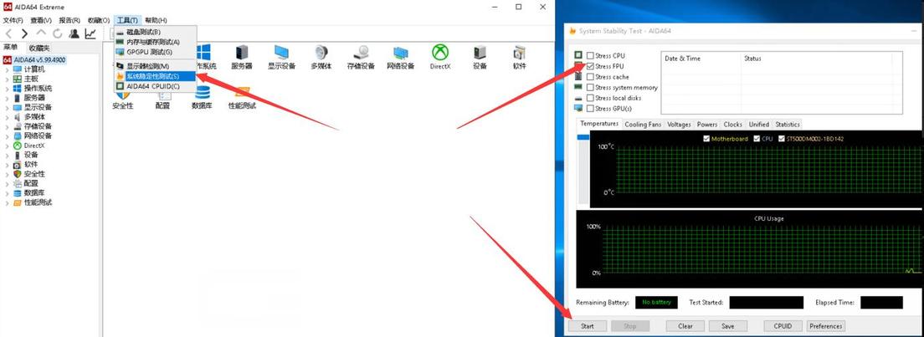Click the Preferences button
The height and width of the screenshot is (337, 924).
[x=825, y=326]
